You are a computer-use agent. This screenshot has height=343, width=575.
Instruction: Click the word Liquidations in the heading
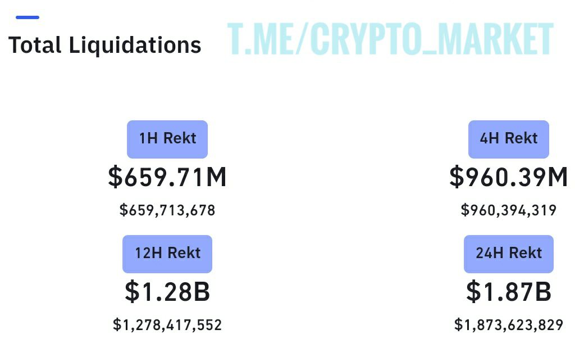pyautogui.click(x=135, y=45)
